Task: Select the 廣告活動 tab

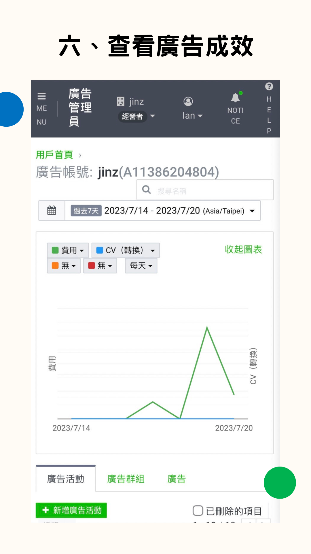Action: pyautogui.click(x=66, y=479)
